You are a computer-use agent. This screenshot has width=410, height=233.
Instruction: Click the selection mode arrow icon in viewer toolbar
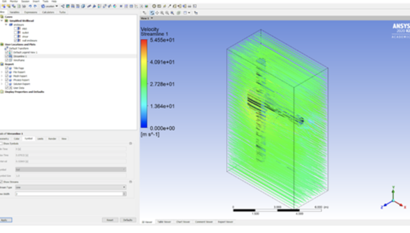coord(144,13)
